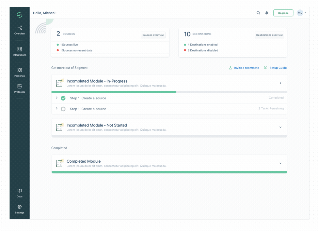This screenshot has height=231, width=318.
Task: Click the green completed checkmark on Step 1
Action: click(63, 98)
